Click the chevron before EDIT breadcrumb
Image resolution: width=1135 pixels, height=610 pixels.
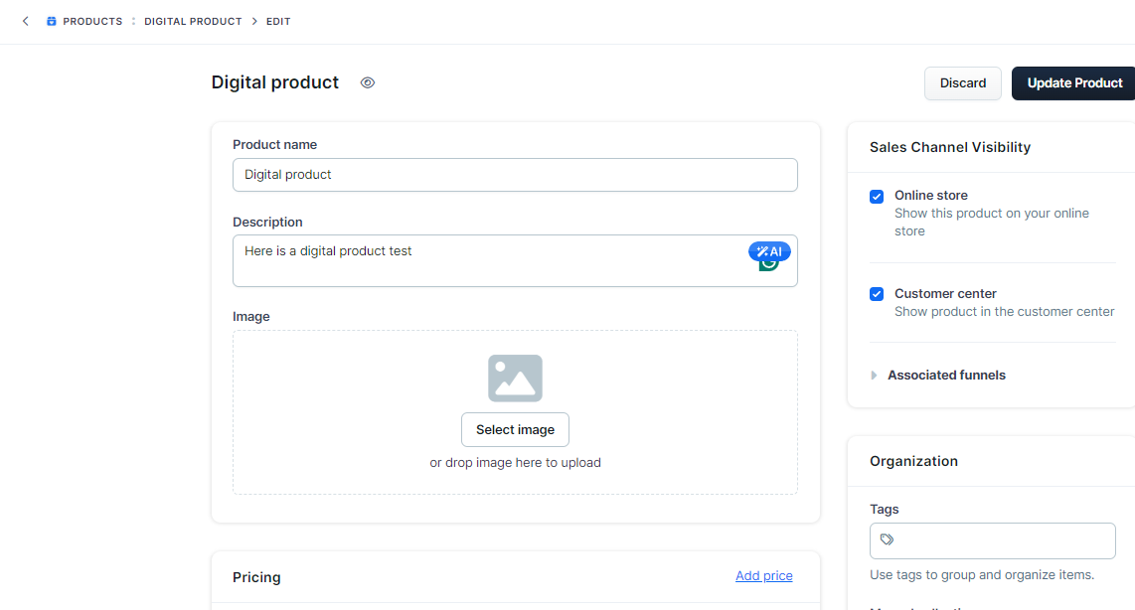coord(257,21)
